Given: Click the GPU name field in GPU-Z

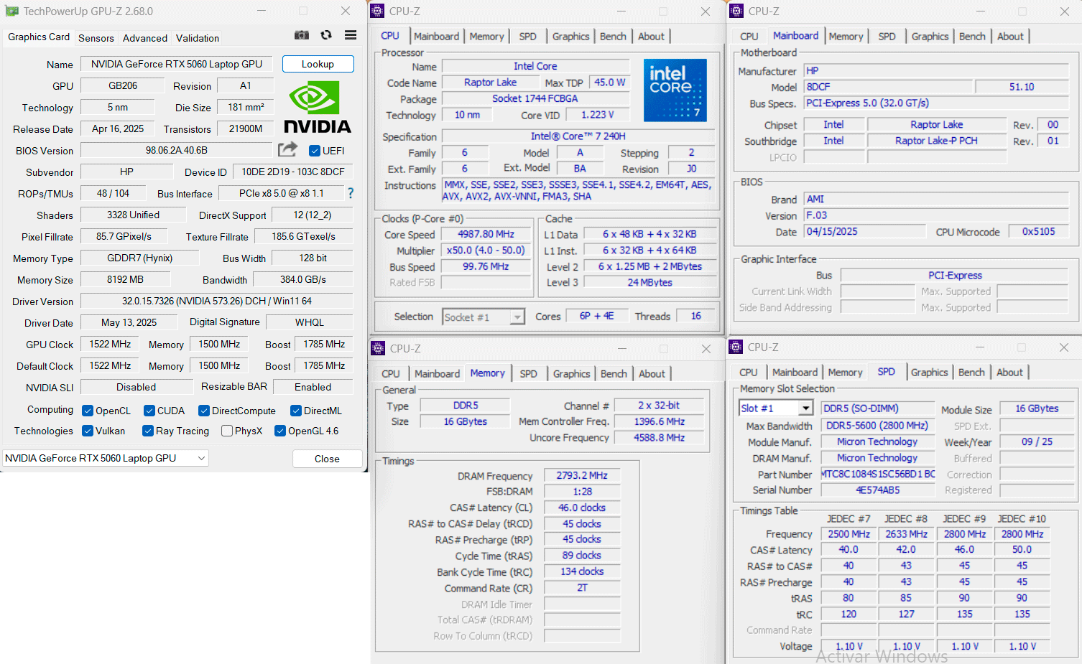Looking at the screenshot, I should pyautogui.click(x=177, y=64).
